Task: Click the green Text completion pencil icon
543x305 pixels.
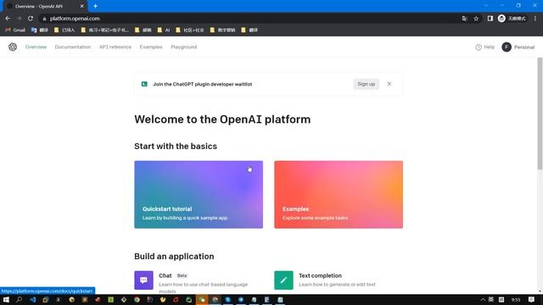Action: [x=283, y=280]
